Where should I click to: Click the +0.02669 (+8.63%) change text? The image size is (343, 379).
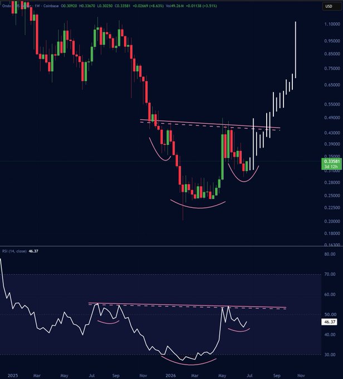148,6
